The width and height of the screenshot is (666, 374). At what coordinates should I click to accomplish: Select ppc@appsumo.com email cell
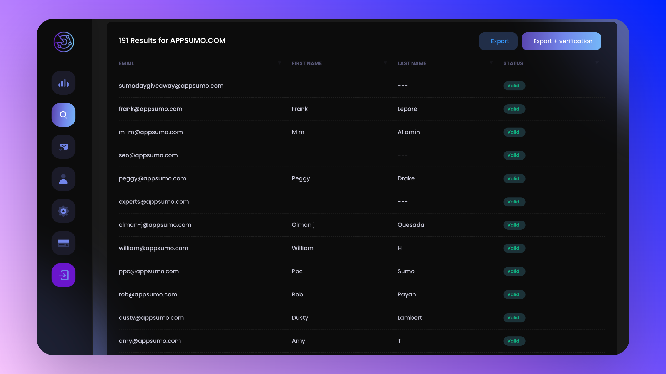tap(149, 271)
